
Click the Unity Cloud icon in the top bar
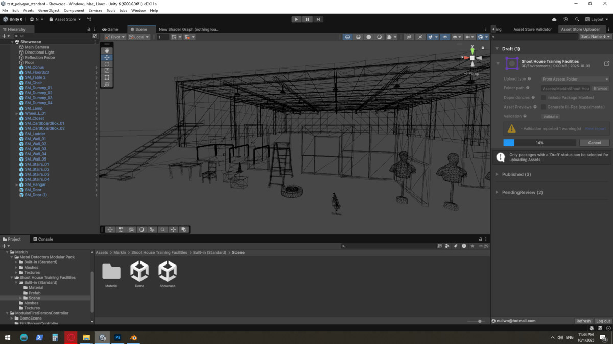tap(554, 19)
